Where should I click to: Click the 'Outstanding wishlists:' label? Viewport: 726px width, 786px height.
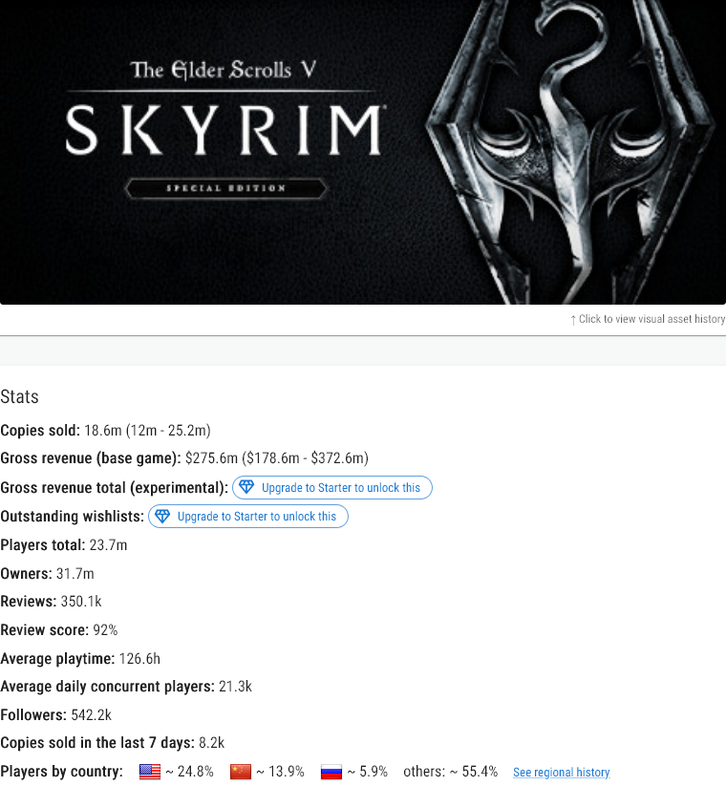[x=73, y=517]
